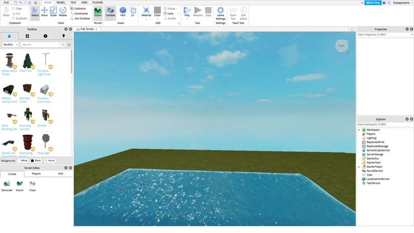Click the Toolbox search input field
The width and height of the screenshot is (414, 233).
point(41,45)
